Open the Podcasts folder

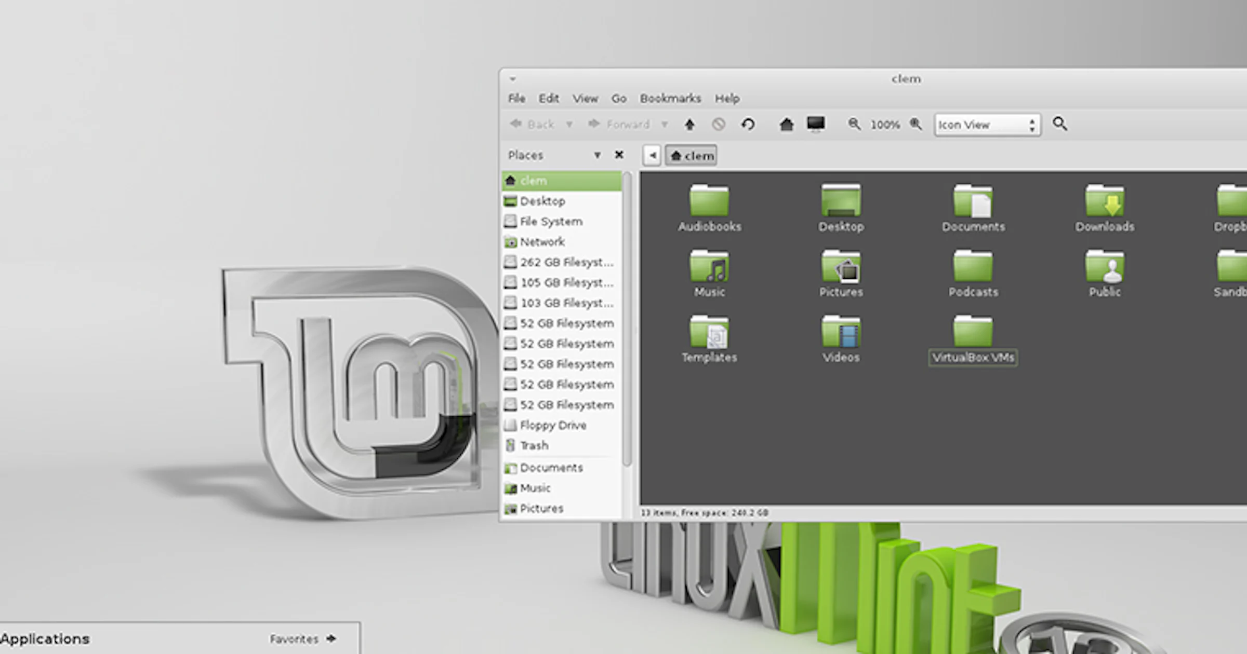[973, 274]
